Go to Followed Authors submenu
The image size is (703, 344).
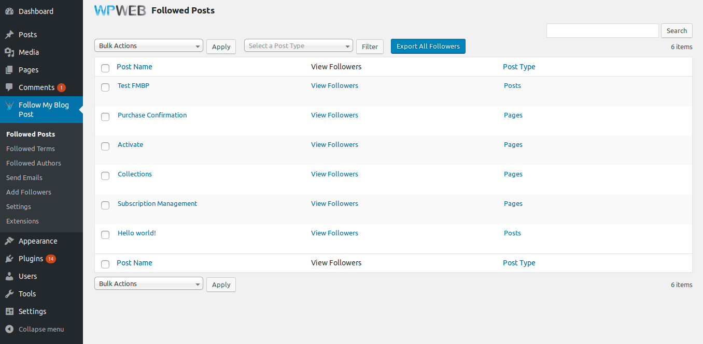34,163
